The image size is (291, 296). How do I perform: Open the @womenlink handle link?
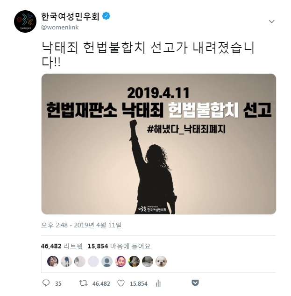pos(60,28)
